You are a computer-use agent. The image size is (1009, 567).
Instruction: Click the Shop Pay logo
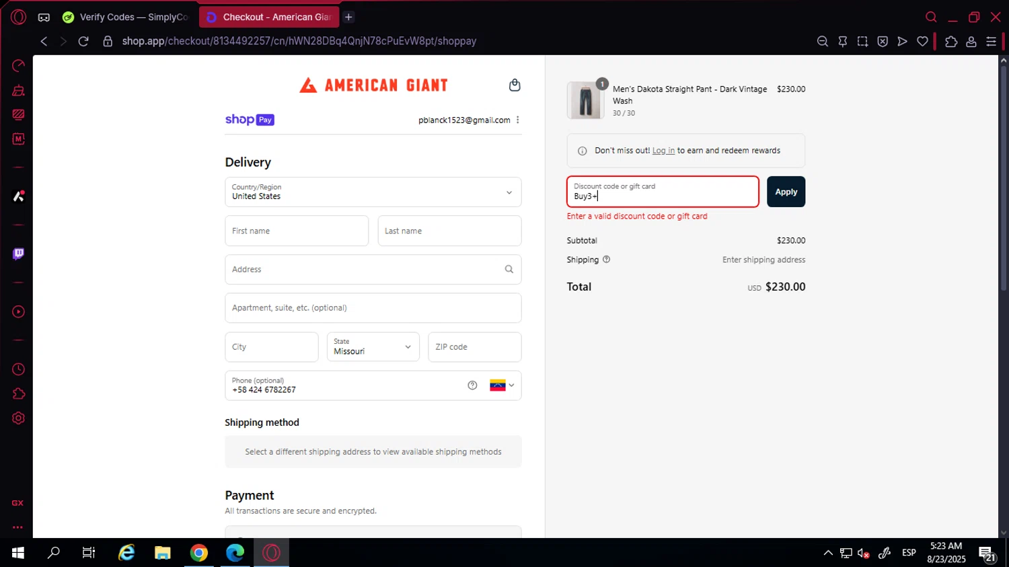coord(250,120)
